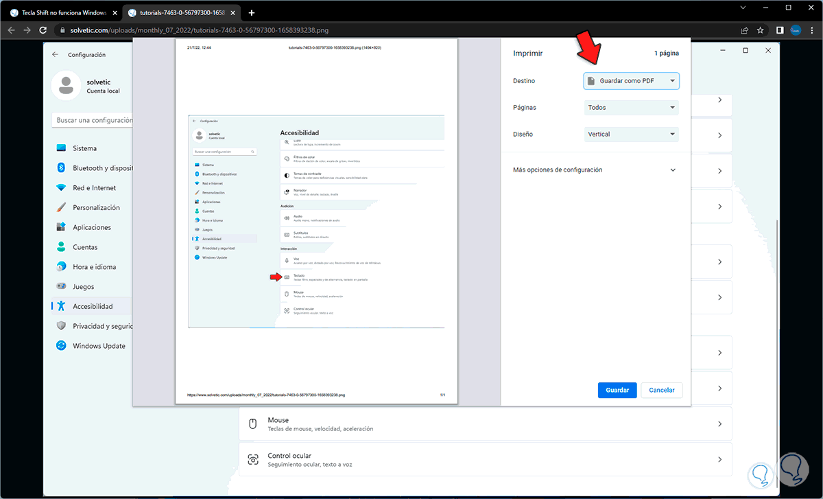Click the share page icon in address bar
Viewport: 823px width, 499px height.
[744, 30]
